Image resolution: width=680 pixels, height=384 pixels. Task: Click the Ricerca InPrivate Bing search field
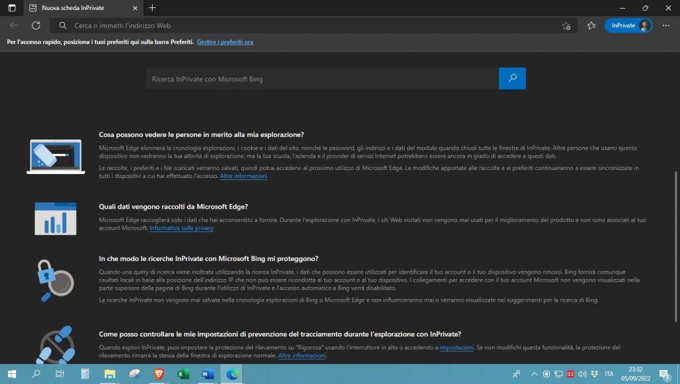[322, 79]
